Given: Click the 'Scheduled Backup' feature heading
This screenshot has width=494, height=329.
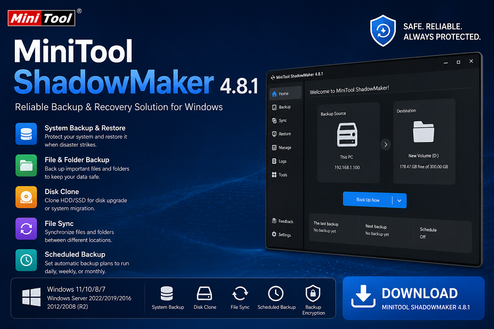Looking at the screenshot, I should tap(75, 254).
